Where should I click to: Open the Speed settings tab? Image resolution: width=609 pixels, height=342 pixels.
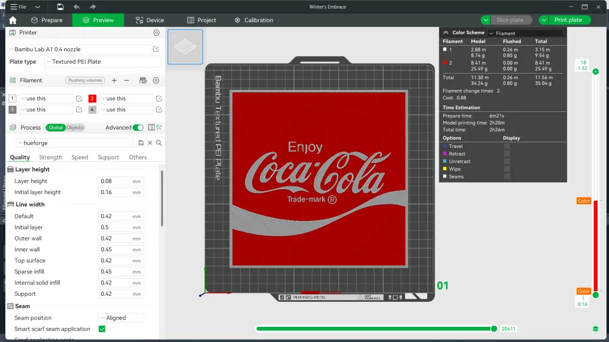click(80, 157)
